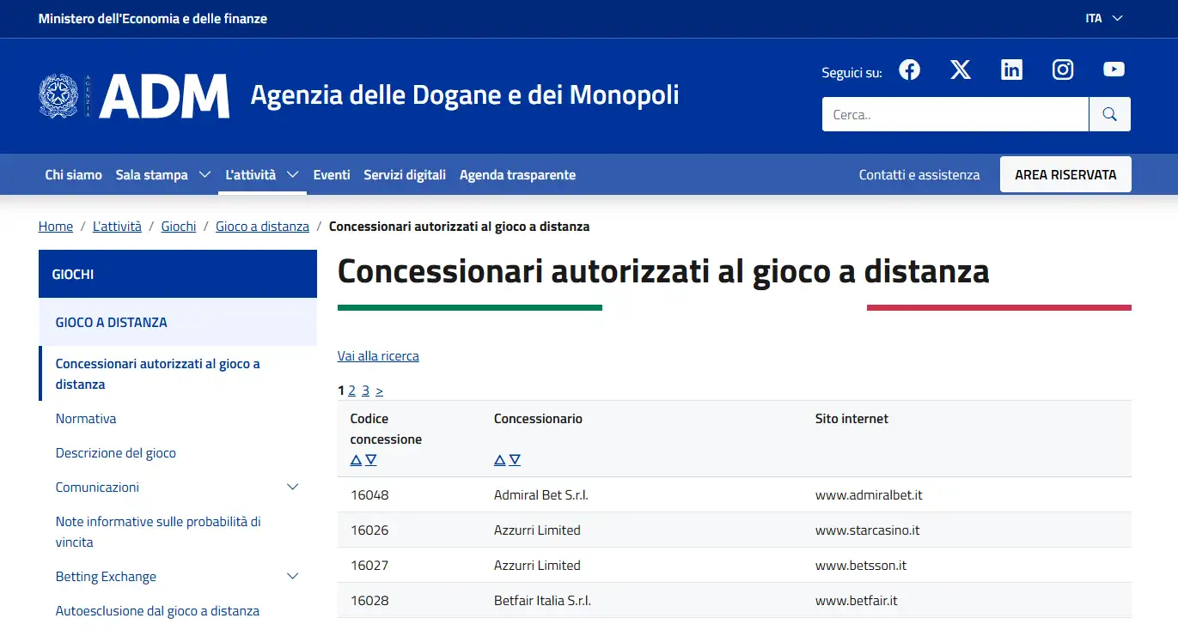Click the magnifying glass search button
The width and height of the screenshot is (1178, 630).
[1109, 114]
